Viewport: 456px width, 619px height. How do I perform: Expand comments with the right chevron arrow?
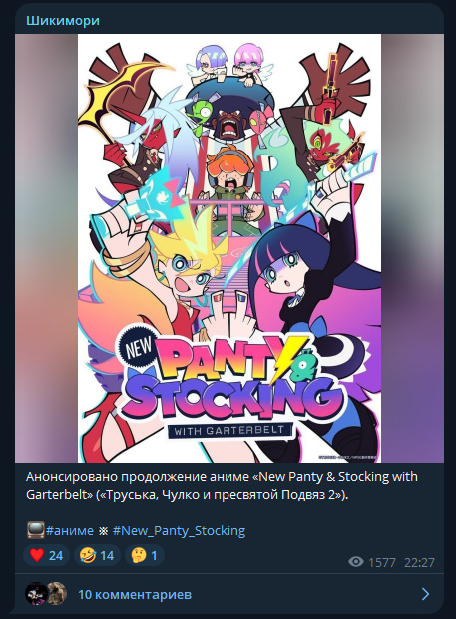tap(426, 594)
